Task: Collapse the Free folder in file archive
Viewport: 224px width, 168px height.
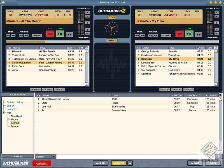Action: click(4, 113)
